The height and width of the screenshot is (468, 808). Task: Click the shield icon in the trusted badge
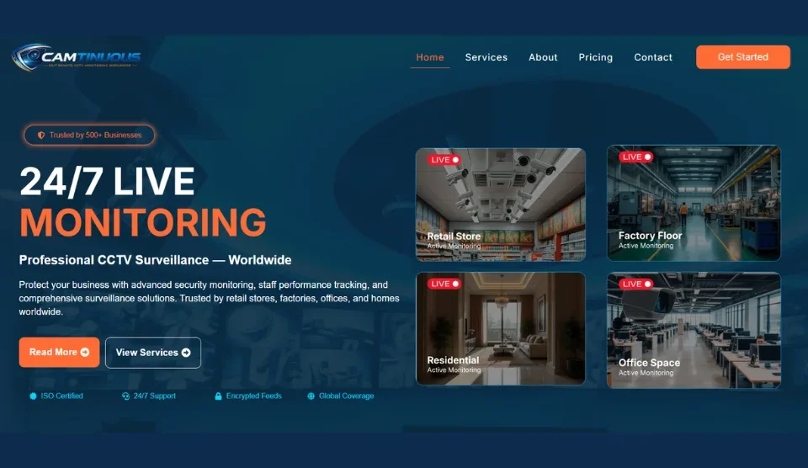(40, 135)
